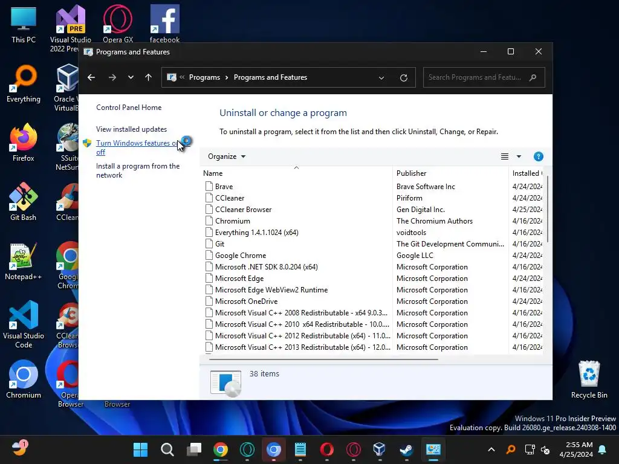Open Control Panel Home link
The image size is (619, 464).
tap(129, 108)
